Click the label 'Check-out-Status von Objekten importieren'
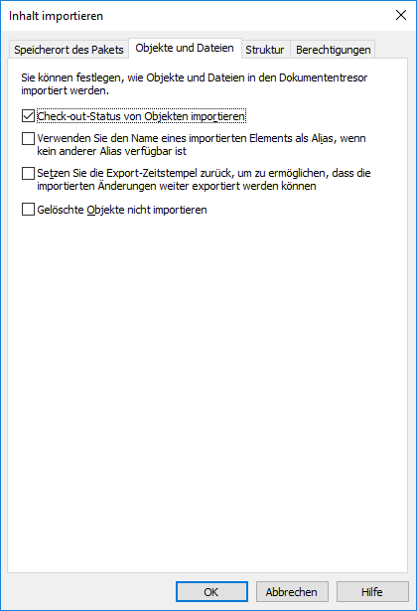This screenshot has width=417, height=611. pyautogui.click(x=141, y=116)
